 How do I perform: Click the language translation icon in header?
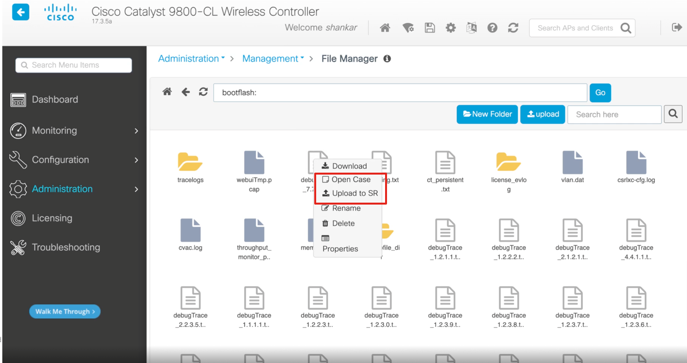471,28
